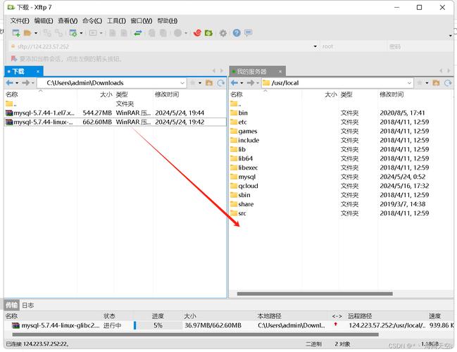Screen dimensions: 457x352
Task: Open the 工具(T) menu
Action: click(116, 20)
